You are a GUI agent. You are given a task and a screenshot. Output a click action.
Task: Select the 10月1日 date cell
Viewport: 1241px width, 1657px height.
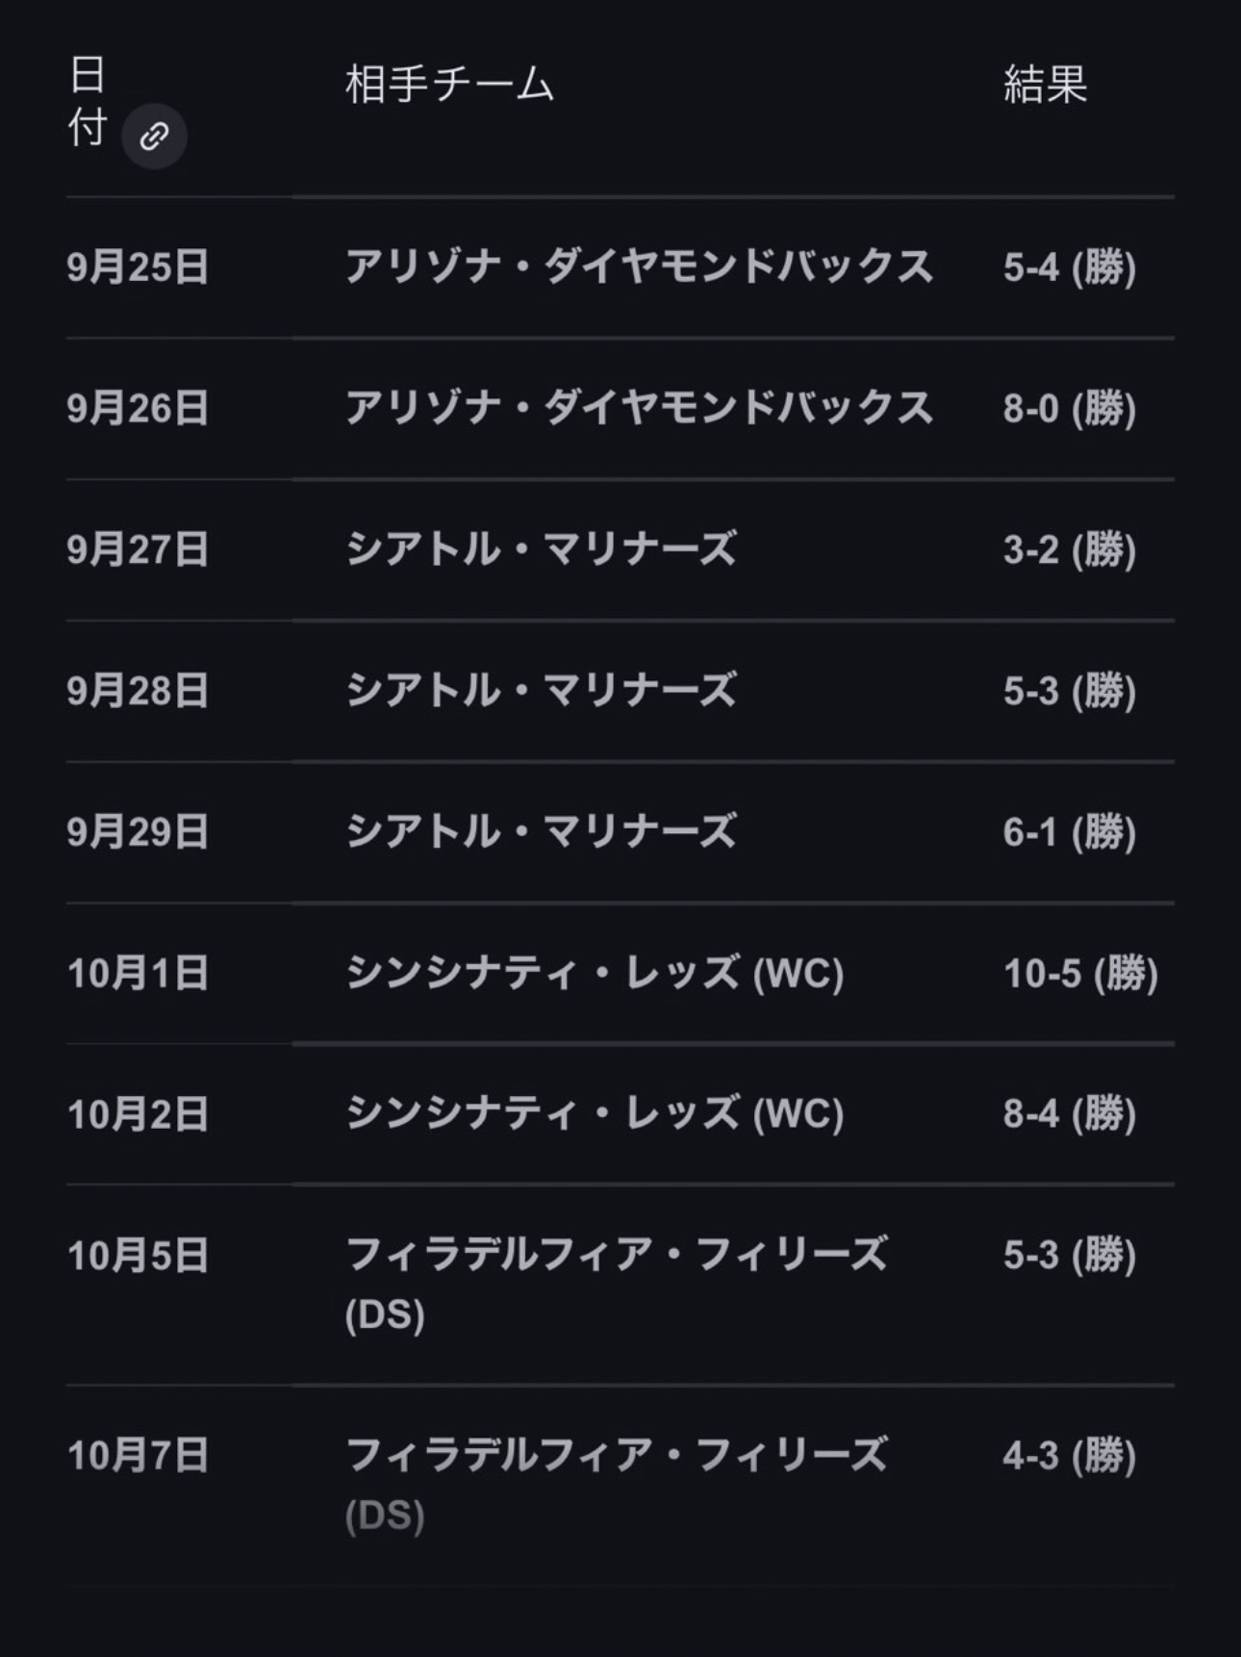coord(138,974)
